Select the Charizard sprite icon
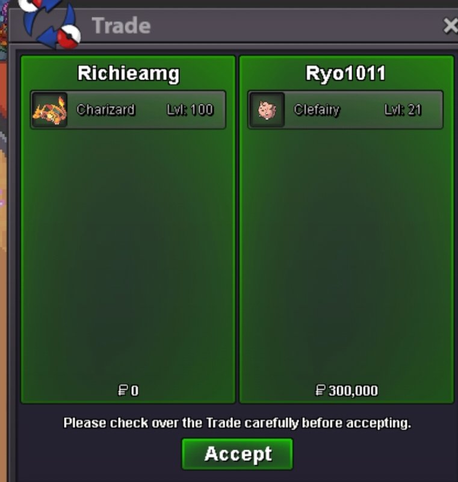Image resolution: width=458 pixels, height=482 pixels. click(50, 110)
